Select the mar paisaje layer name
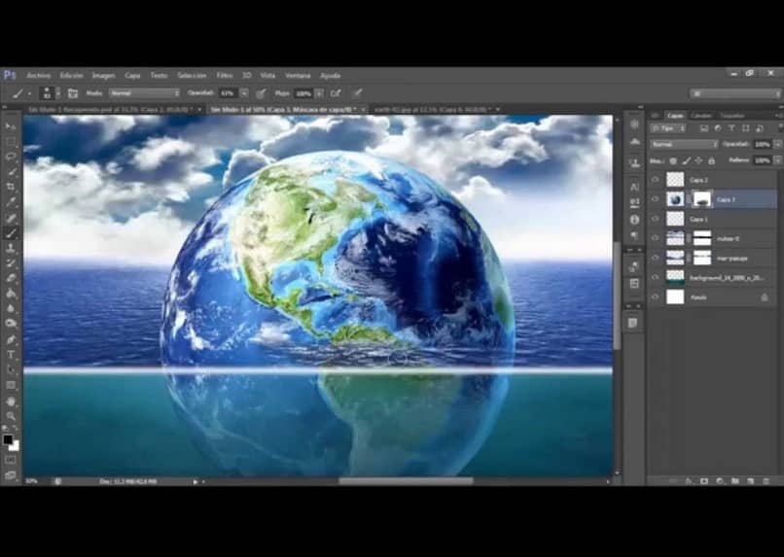The height and width of the screenshot is (557, 784). click(731, 259)
